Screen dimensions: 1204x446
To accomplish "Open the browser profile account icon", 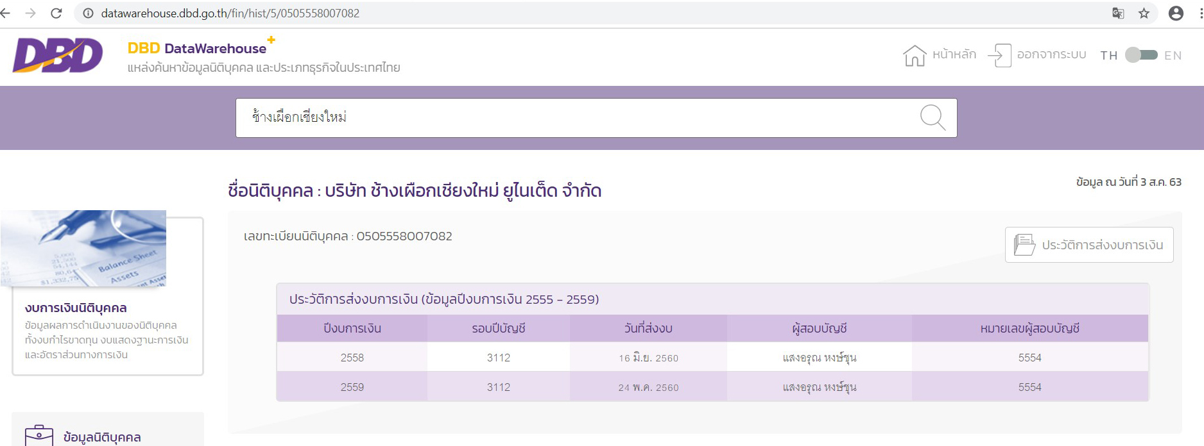I will pos(1176,13).
